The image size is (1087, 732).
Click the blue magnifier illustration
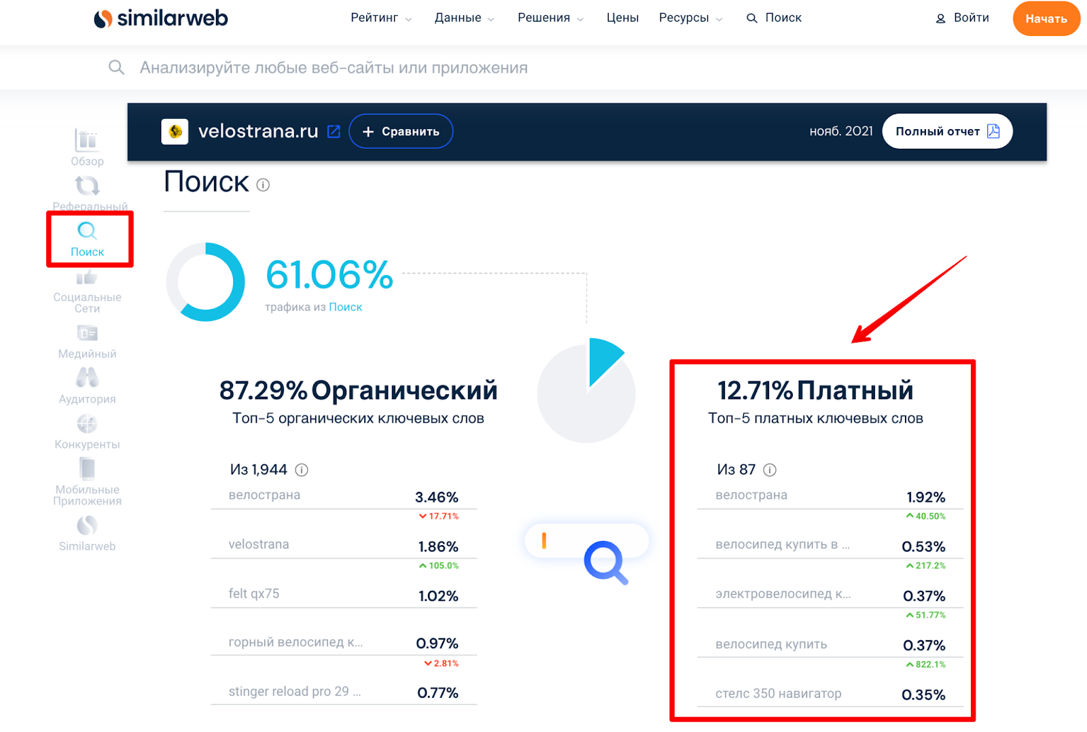[x=605, y=562]
